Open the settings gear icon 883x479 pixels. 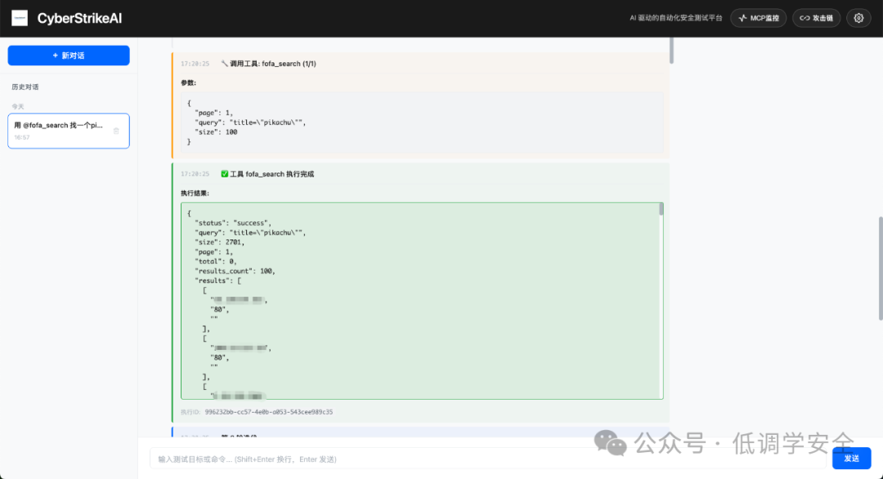(x=858, y=18)
